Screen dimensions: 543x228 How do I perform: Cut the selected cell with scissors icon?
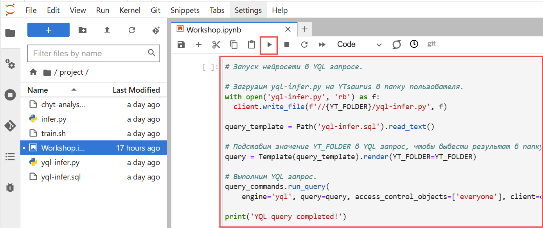click(x=216, y=45)
